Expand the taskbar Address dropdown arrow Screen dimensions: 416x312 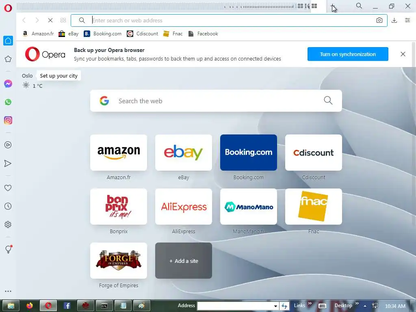point(276,306)
